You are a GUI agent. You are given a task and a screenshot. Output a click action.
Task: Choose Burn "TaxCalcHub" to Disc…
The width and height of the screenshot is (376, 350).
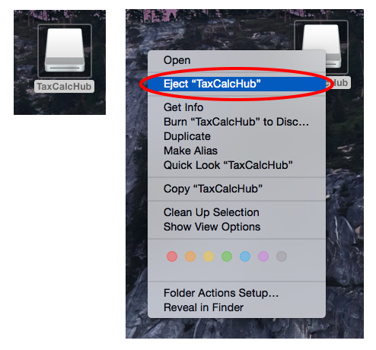coord(237,122)
